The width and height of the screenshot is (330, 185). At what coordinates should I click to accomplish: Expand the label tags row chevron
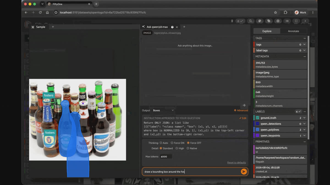click(x=304, y=50)
